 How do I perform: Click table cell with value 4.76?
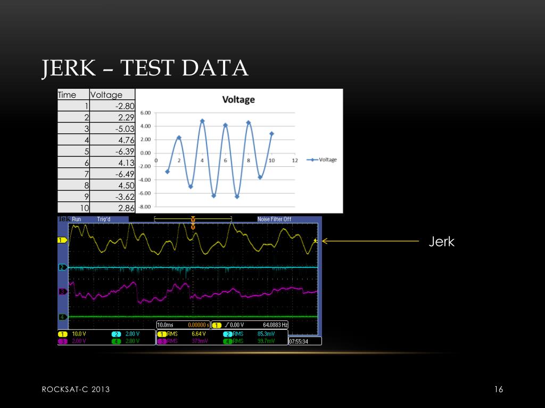[112, 140]
